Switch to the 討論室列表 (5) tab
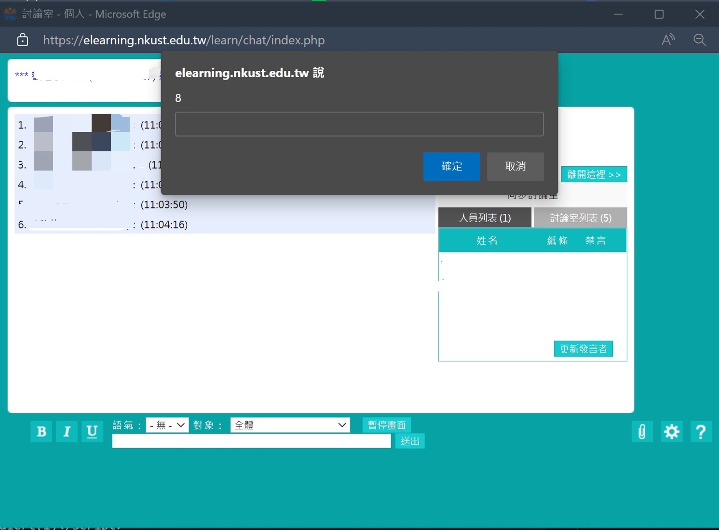Screen dimensions: 719x530 tap(581, 218)
